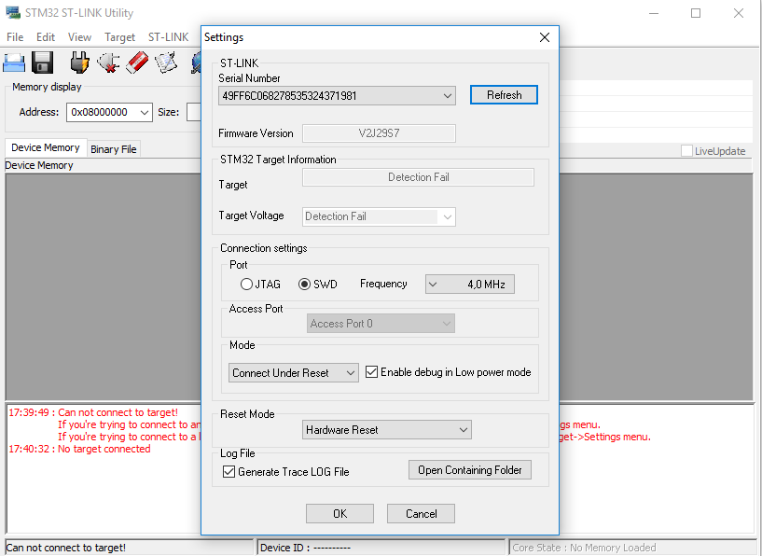Click 'Core State : No Memory Loaded' status
The image size is (762, 556).
click(584, 548)
